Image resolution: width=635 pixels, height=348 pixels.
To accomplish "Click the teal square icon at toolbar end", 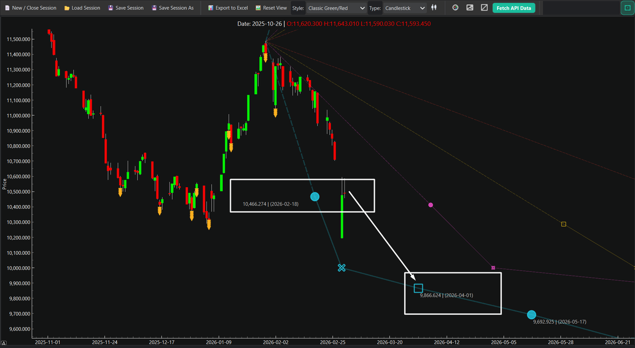I will click(x=628, y=8).
